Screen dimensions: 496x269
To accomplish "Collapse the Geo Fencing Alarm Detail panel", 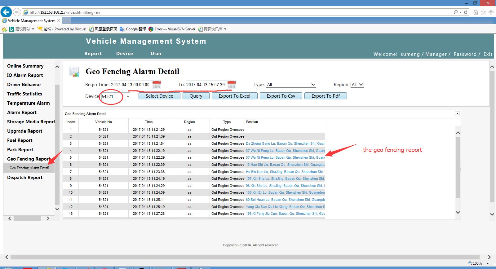I will [457, 114].
